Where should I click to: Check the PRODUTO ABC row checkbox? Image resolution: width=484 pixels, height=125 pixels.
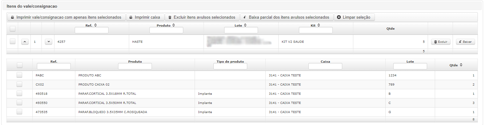click(19, 75)
